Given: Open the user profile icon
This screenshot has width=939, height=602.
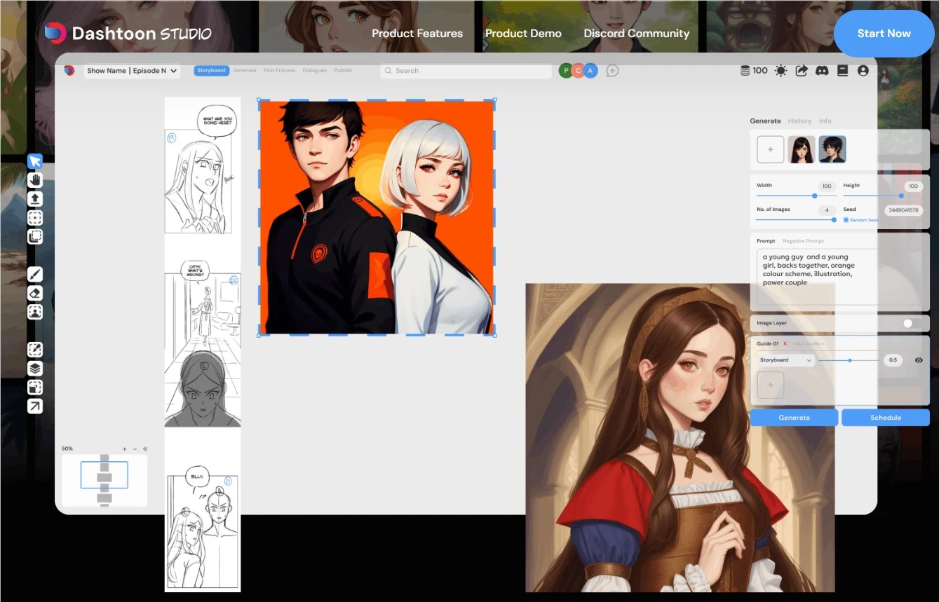Looking at the screenshot, I should 863,71.
